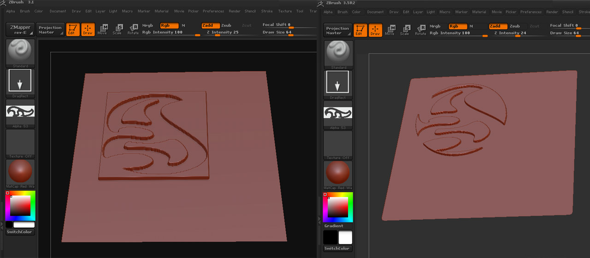Open Movie menu in ZBrush 3.5R2
This screenshot has width=590, height=258.
click(x=497, y=12)
